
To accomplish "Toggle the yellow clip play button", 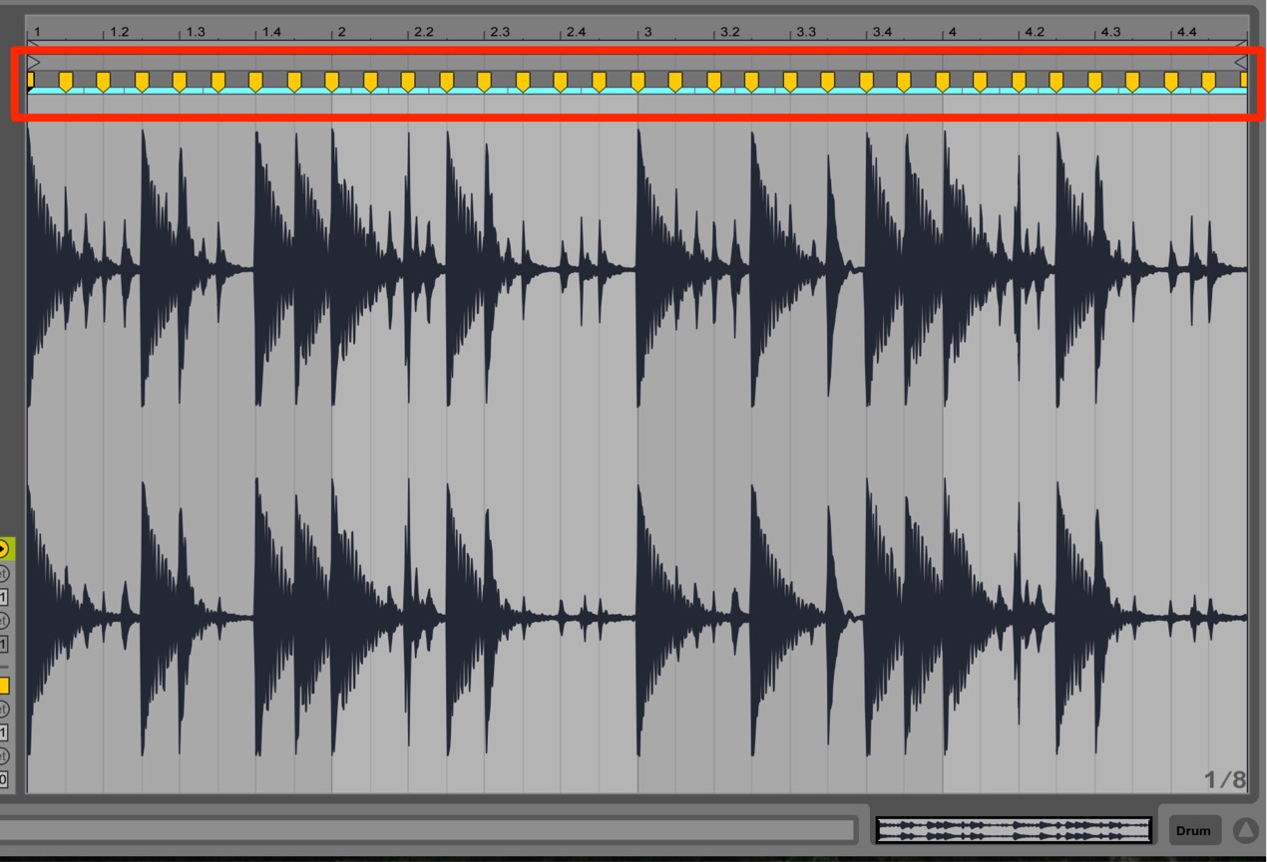I will click(x=4, y=548).
